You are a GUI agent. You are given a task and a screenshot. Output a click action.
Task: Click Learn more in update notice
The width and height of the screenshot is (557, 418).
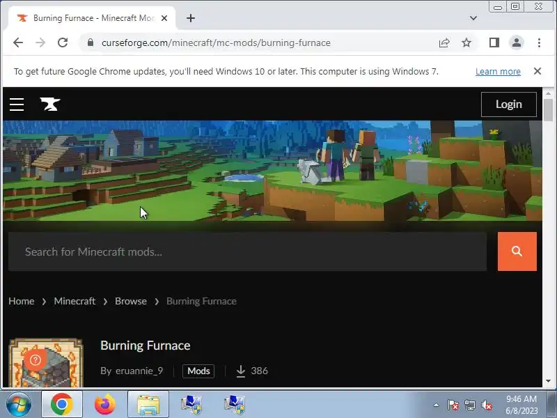pyautogui.click(x=498, y=72)
